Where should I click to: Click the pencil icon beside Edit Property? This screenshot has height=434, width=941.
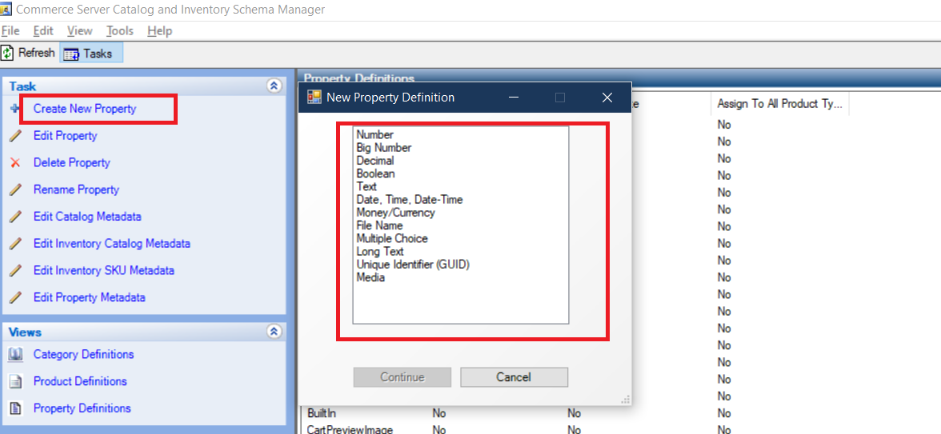coord(16,136)
